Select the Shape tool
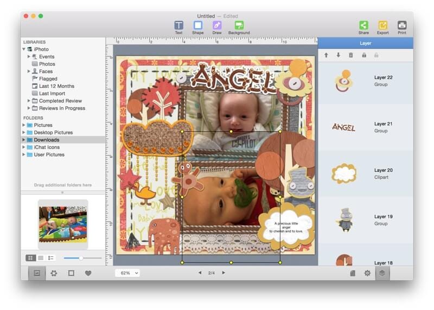434x310 pixels. [197, 28]
